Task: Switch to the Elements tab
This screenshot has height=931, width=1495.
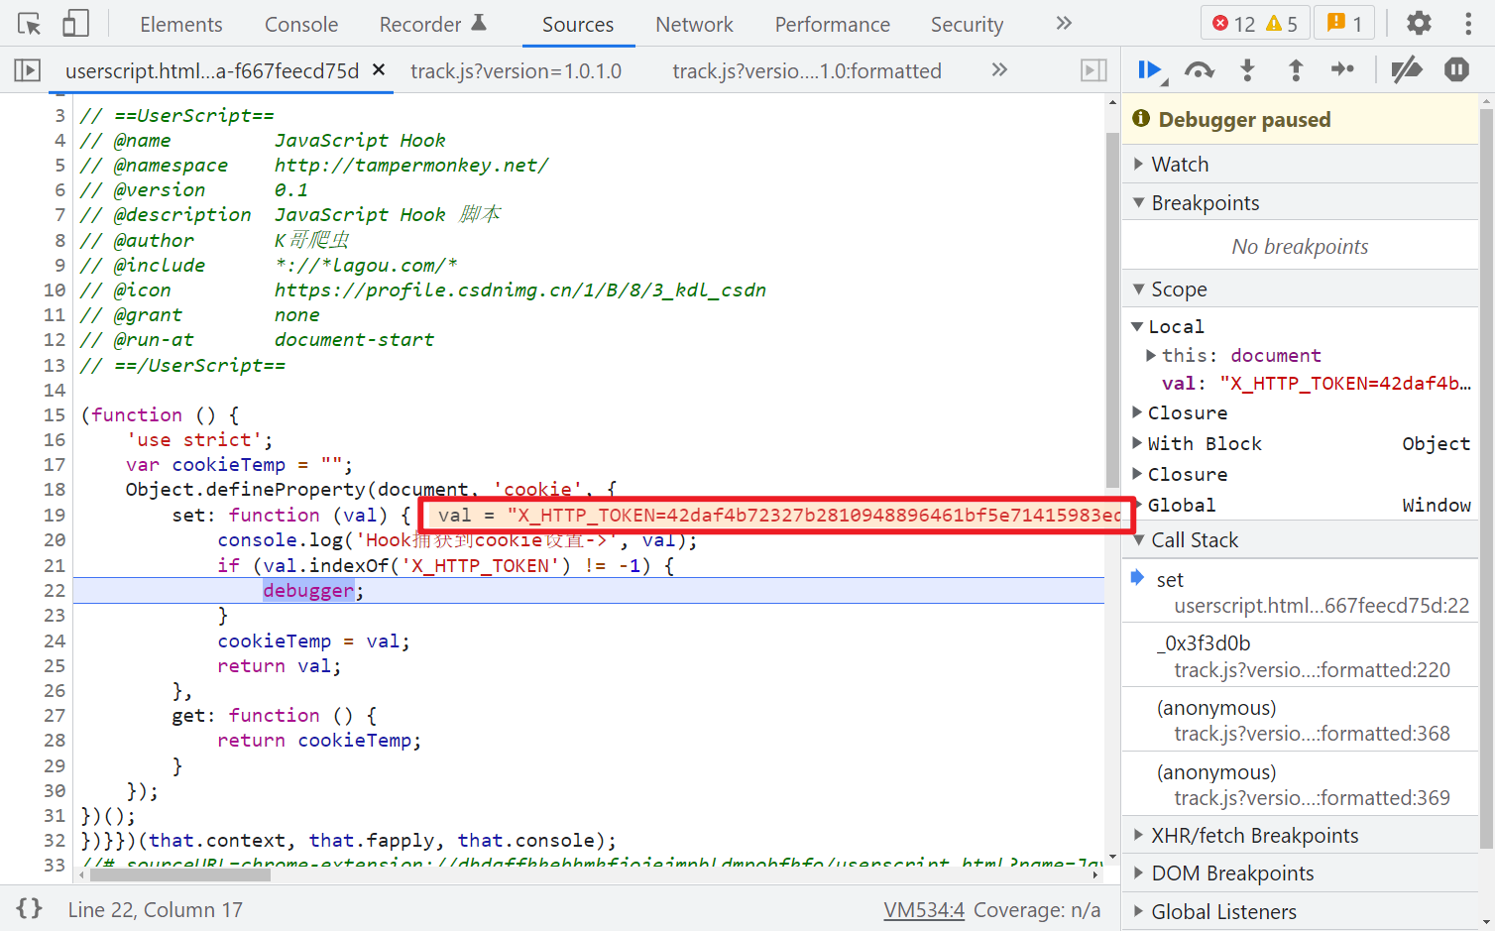Action: [181, 24]
